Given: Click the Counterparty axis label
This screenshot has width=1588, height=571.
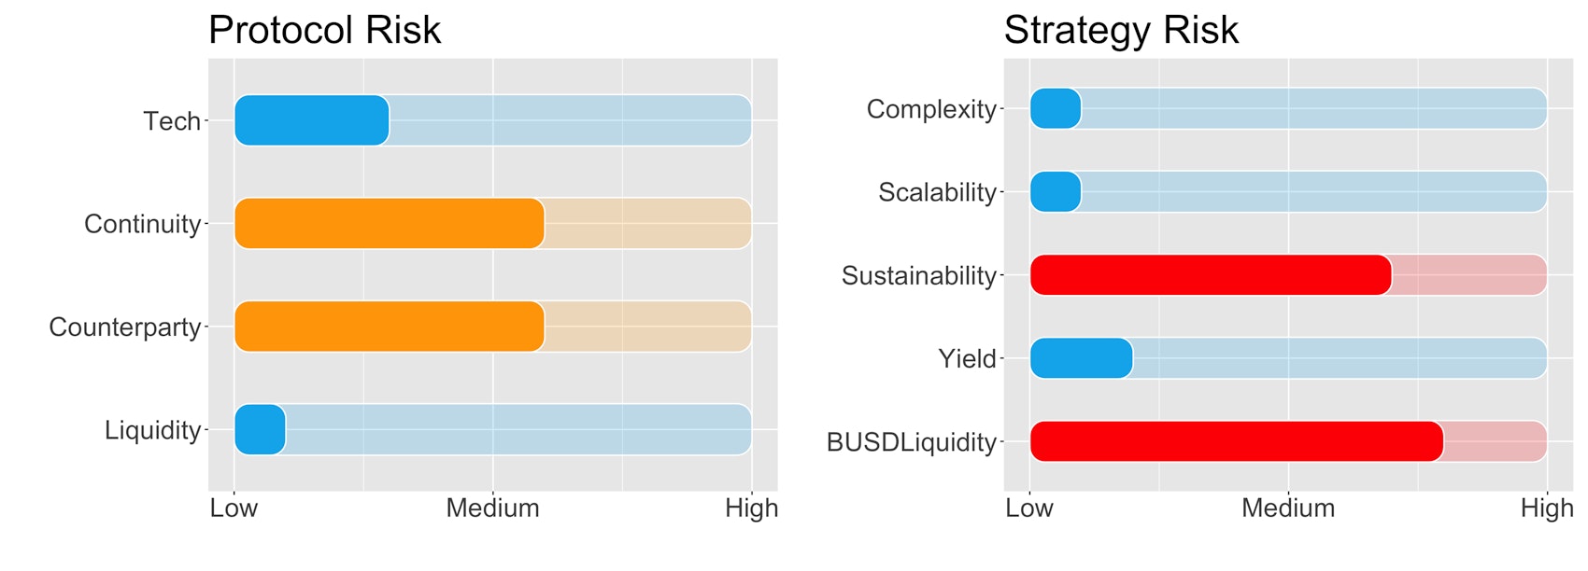Looking at the screenshot, I should pos(125,327).
